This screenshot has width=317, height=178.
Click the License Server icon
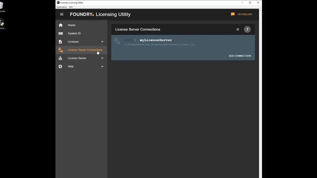tap(60, 58)
